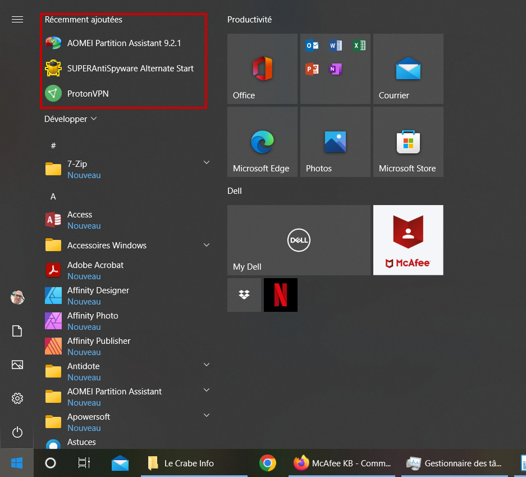The image size is (526, 477).
Task: Expand the Accessoires Windows chevron
Action: 207,245
